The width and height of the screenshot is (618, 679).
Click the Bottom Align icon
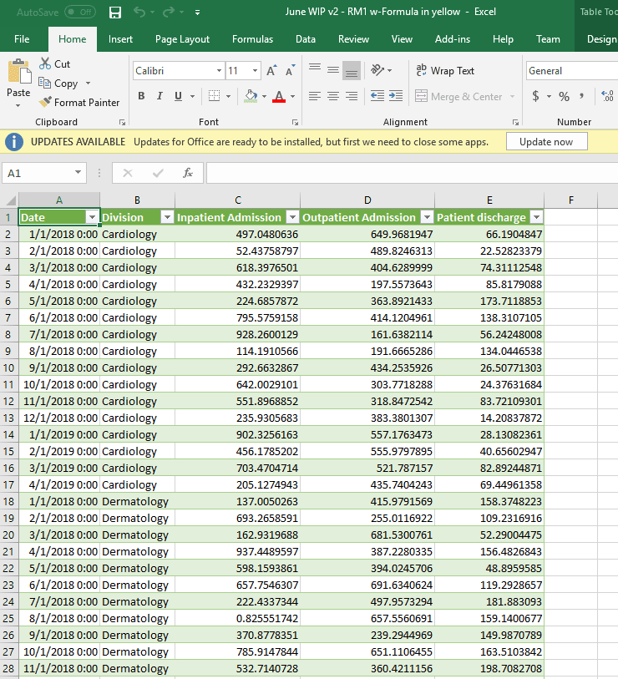pyautogui.click(x=352, y=71)
